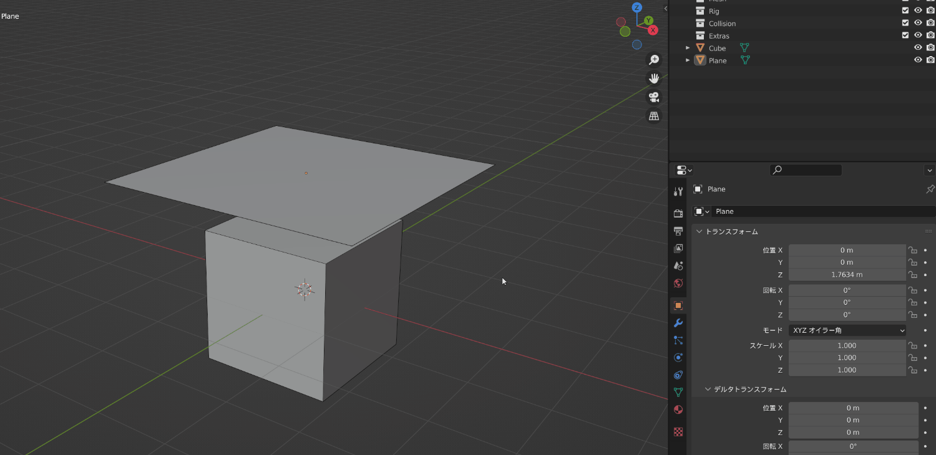
Task: Click the 位置 Z field showing 1.7634 m
Action: (x=847, y=274)
